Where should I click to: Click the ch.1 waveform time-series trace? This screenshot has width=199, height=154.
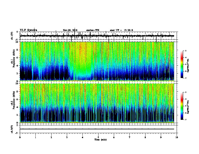coord(97,36)
